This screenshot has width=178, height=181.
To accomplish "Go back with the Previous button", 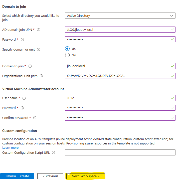I will [x=50, y=176].
